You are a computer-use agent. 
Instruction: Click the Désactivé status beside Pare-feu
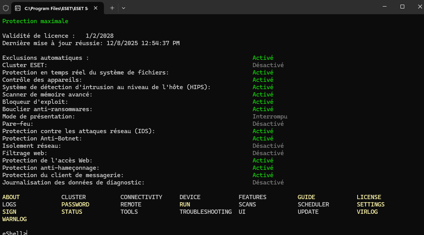(268, 124)
